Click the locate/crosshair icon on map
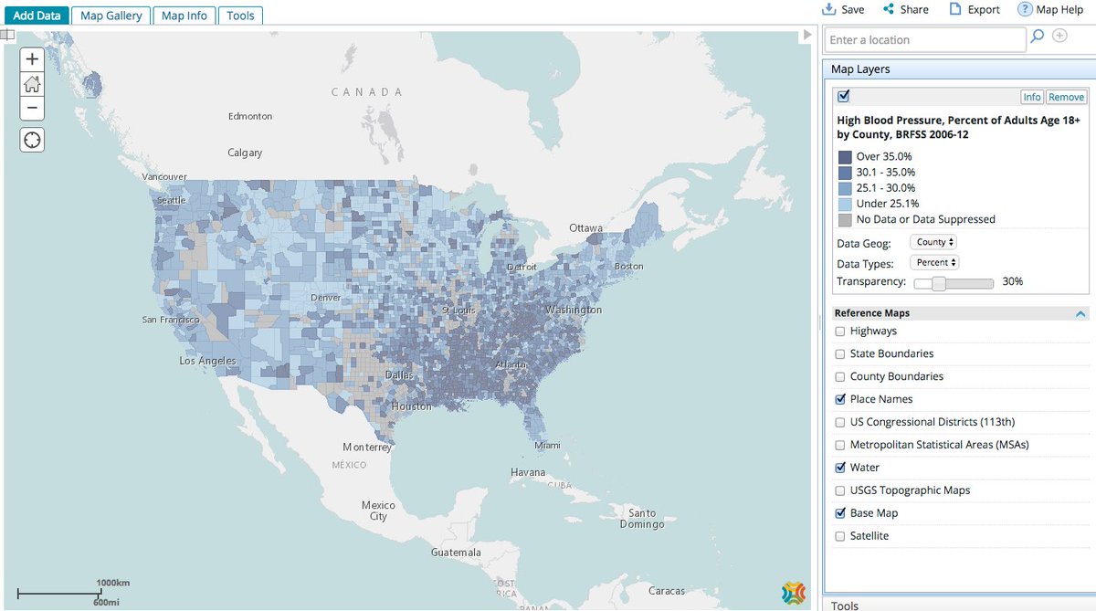The width and height of the screenshot is (1096, 611). click(x=31, y=139)
